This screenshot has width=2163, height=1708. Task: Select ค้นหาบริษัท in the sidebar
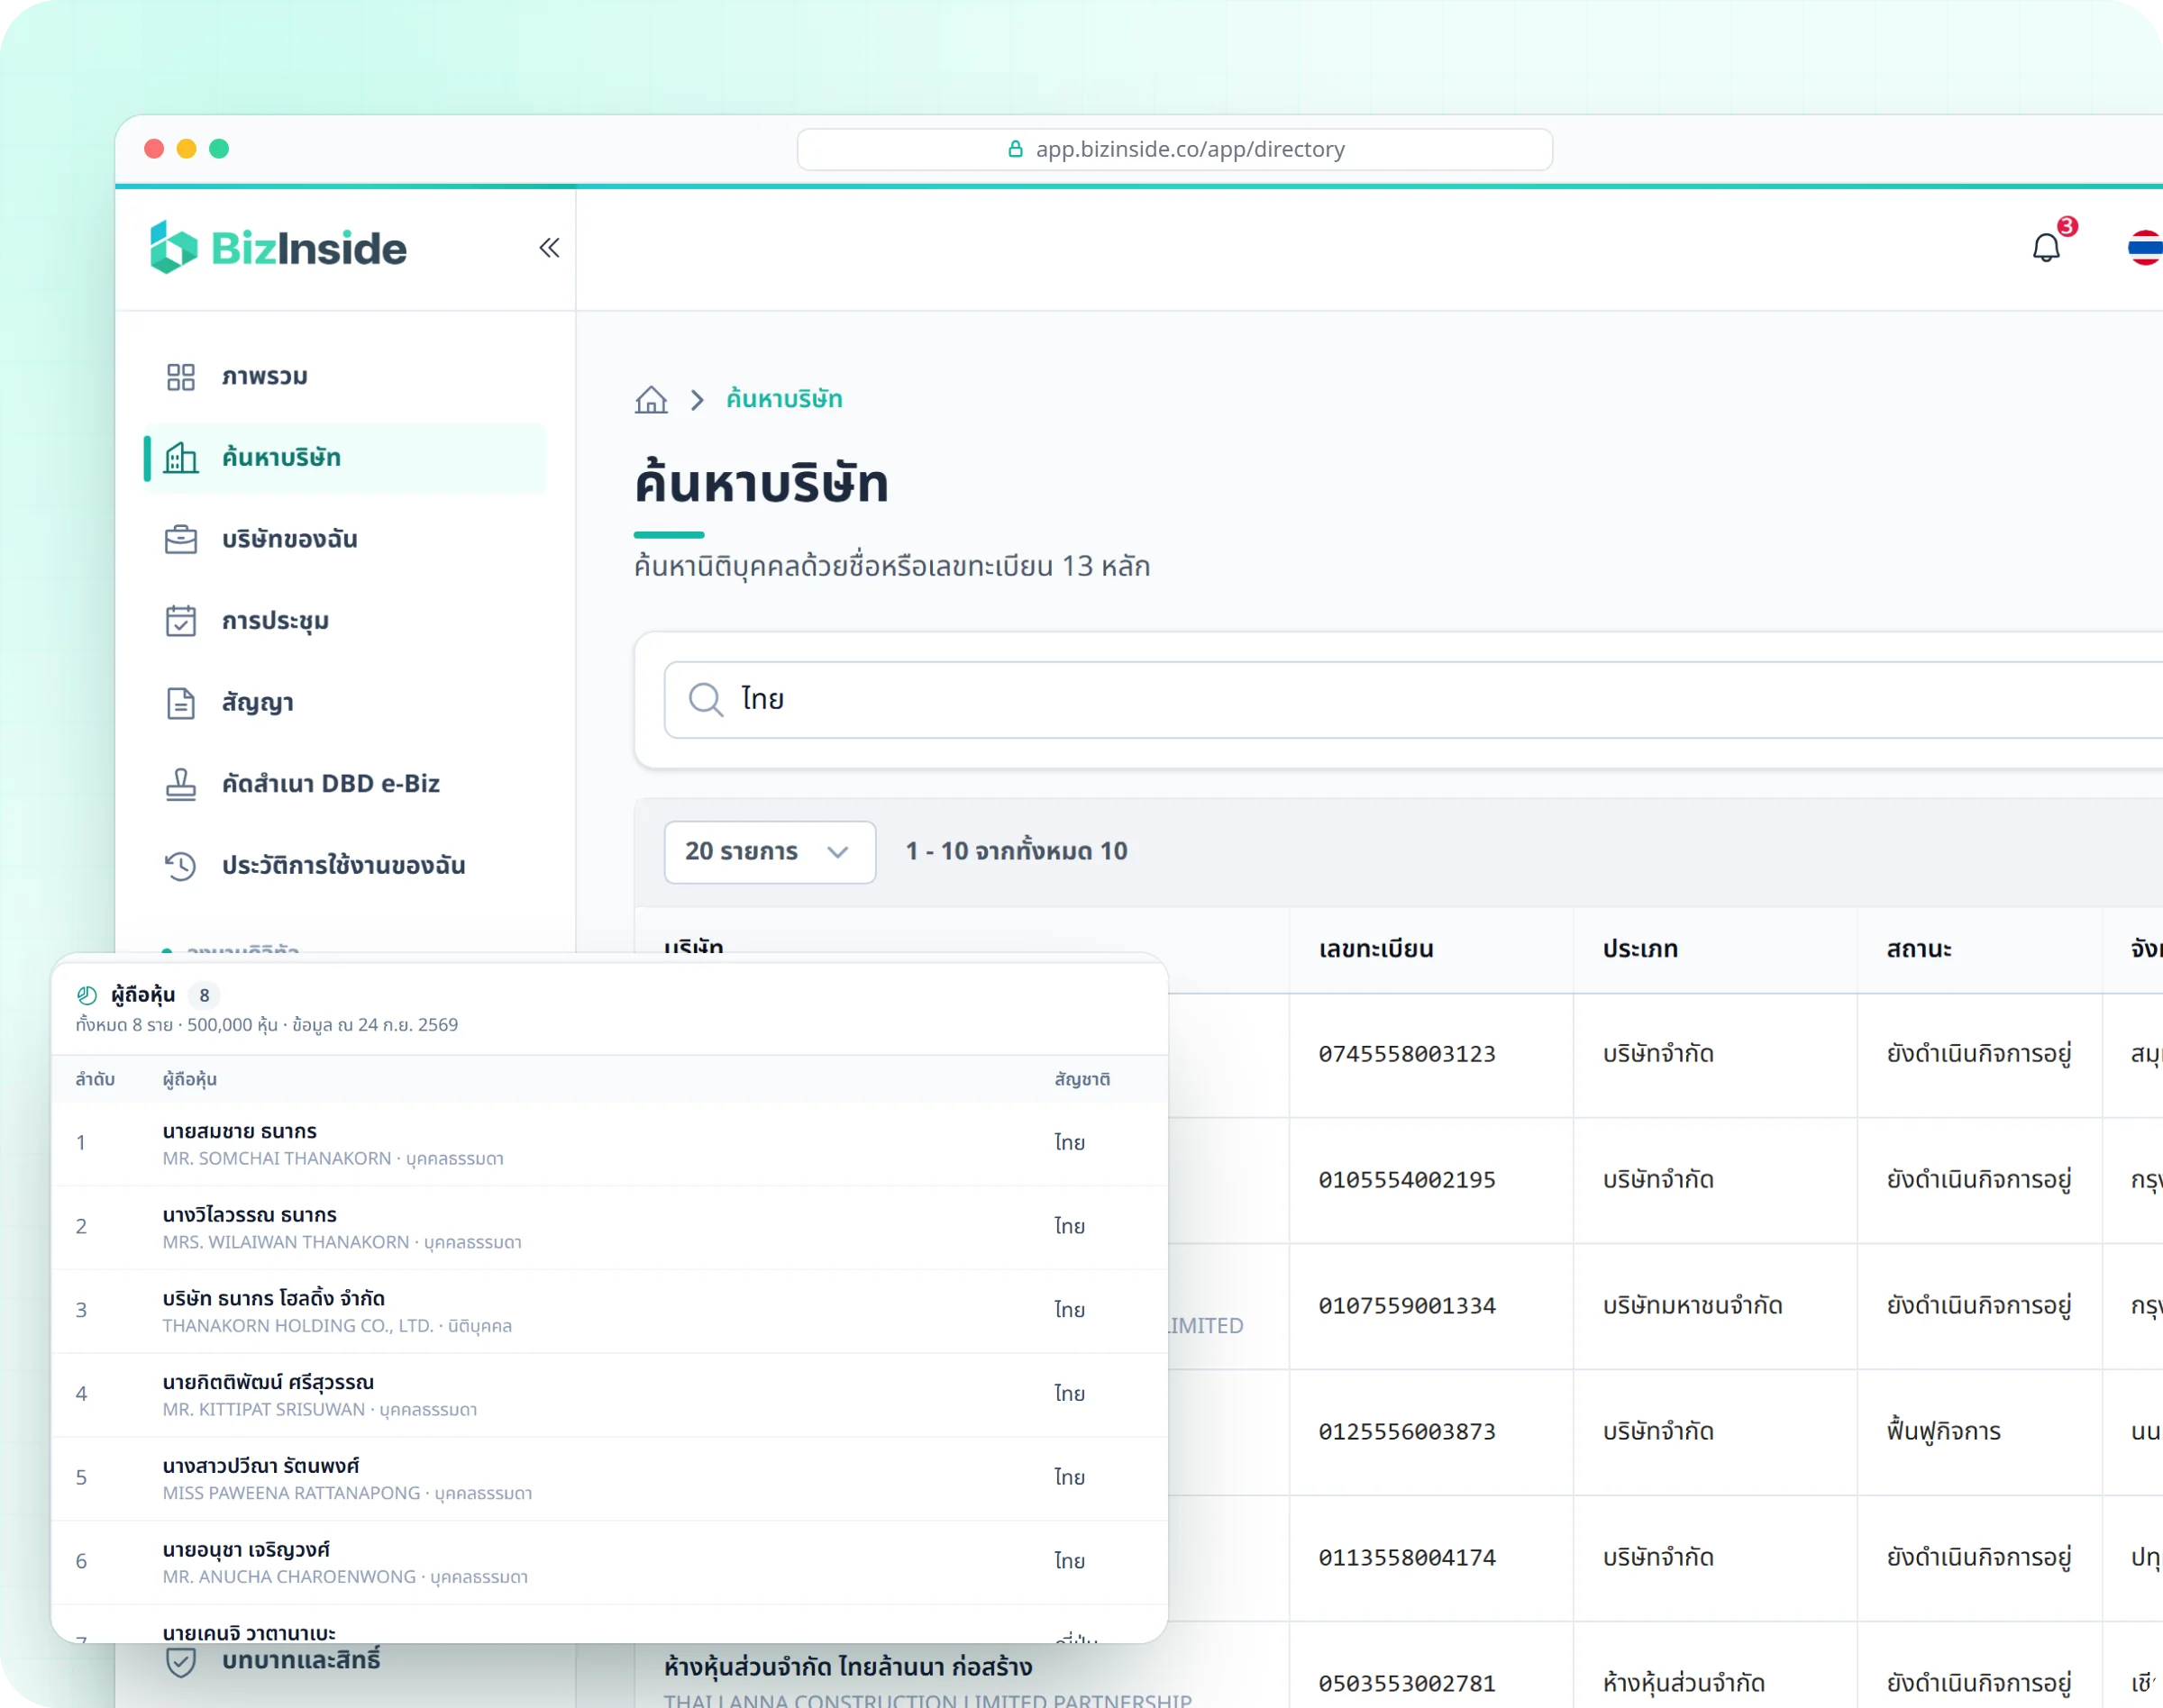click(345, 458)
